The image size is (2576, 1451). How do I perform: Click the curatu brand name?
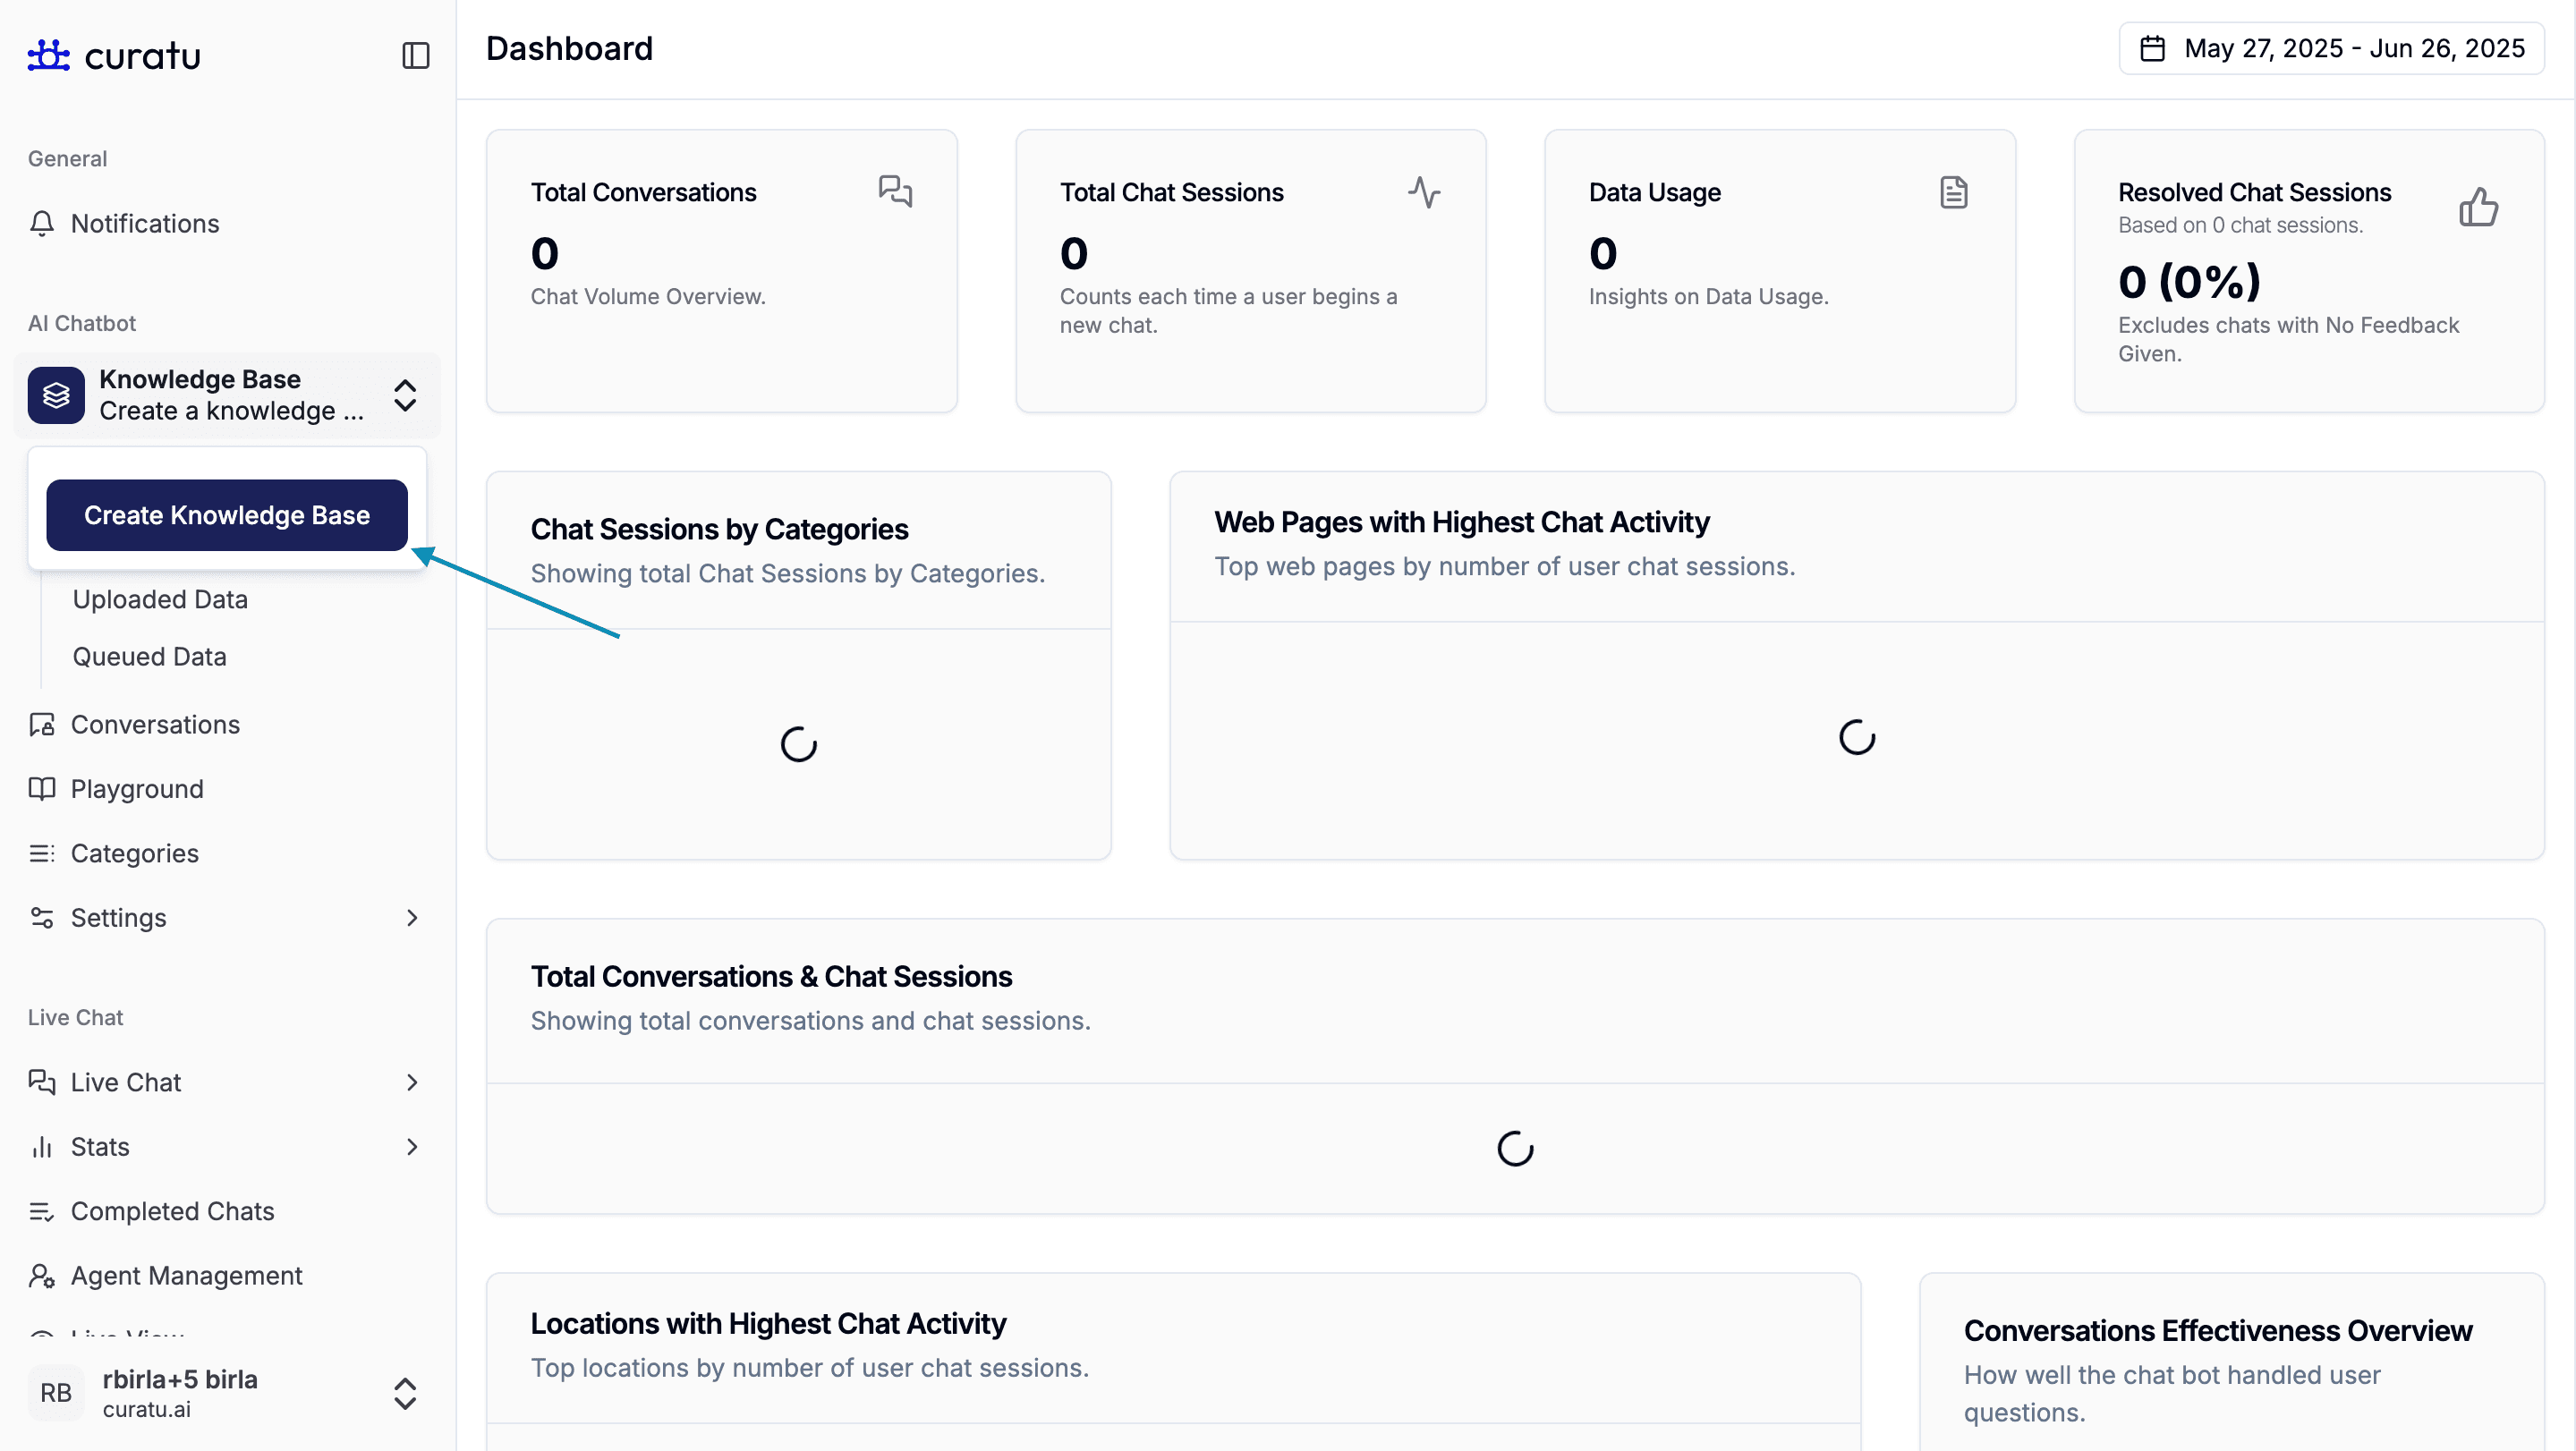coord(142,56)
